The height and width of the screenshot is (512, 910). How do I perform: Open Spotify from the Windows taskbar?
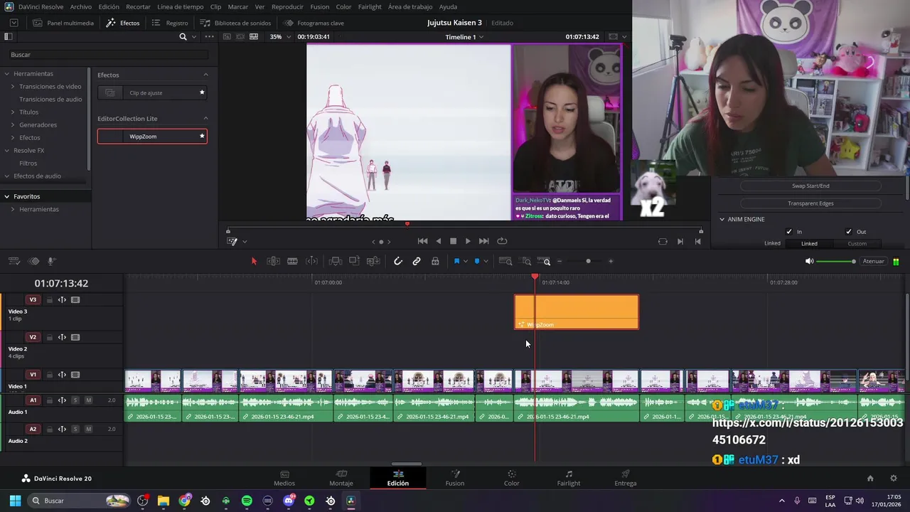click(x=247, y=501)
